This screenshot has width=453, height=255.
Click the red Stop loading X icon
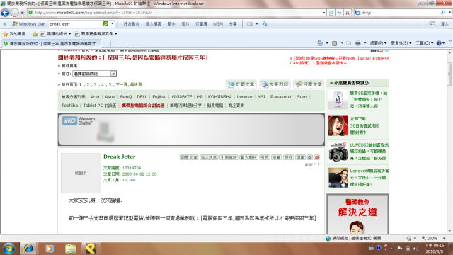[348, 13]
